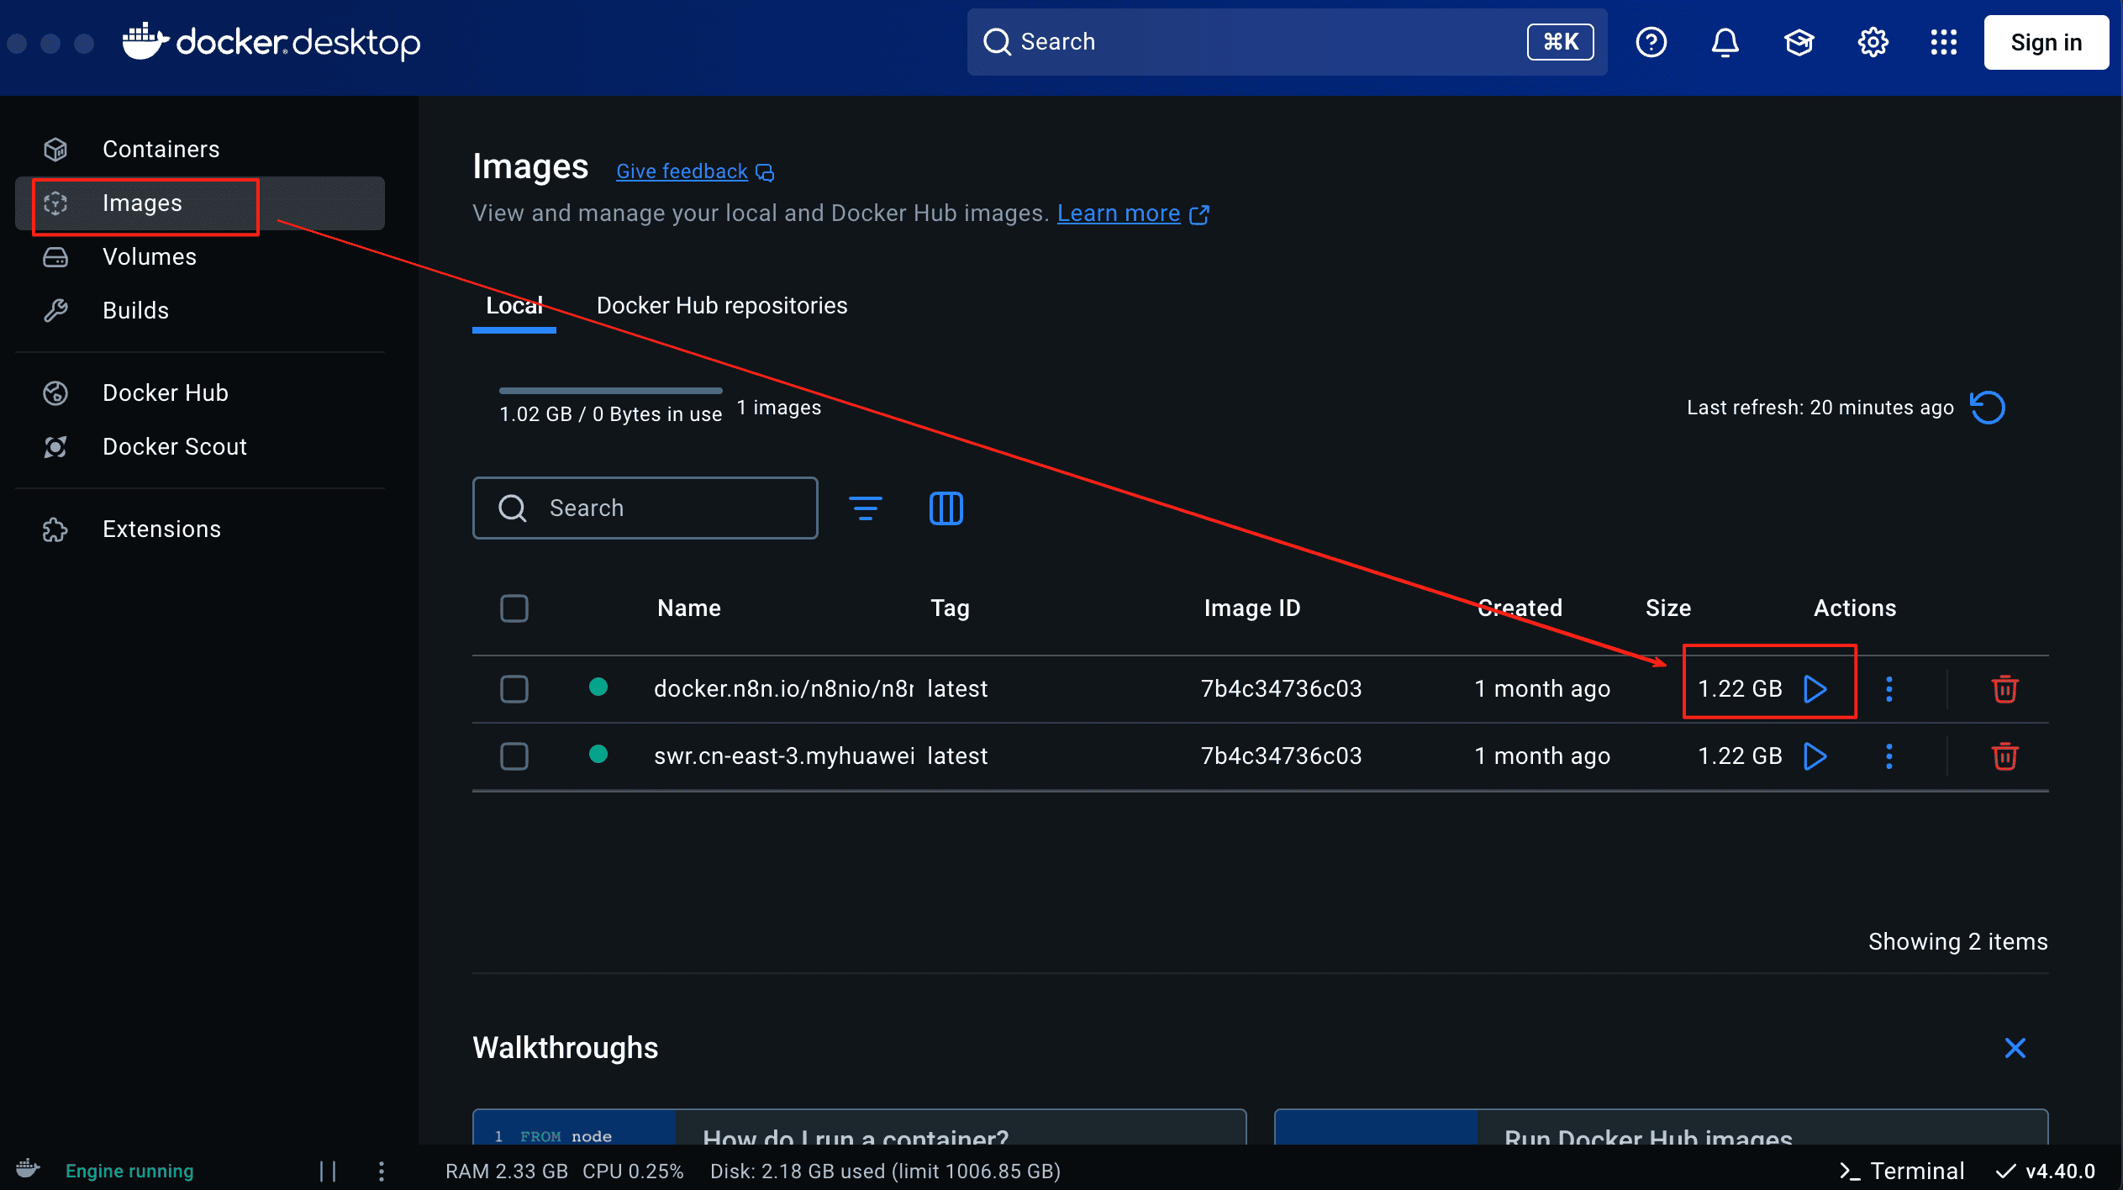Screen dimensions: 2123x1190
Task: Open engine options menu in status bar
Action: (382, 1171)
